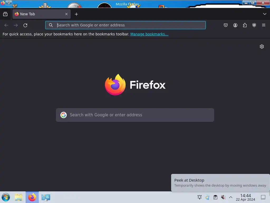Expand the list all tabs chevron
Viewport: 270px width, 203px height.
click(265, 14)
